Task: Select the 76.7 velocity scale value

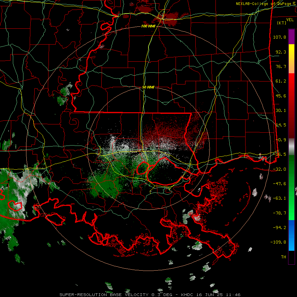Action: (x=281, y=66)
